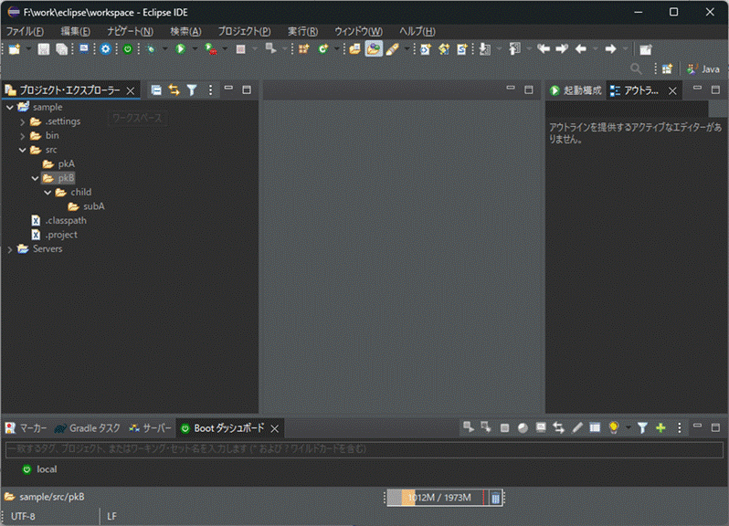Click the magnifier quick search icon

(x=636, y=69)
